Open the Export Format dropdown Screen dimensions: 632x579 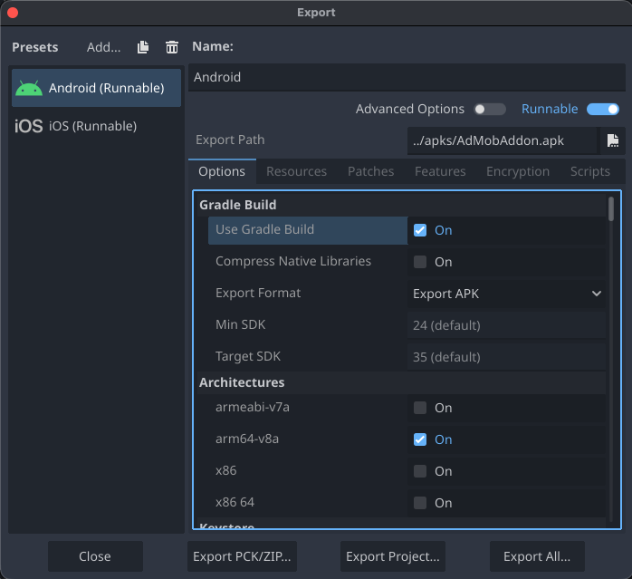coord(506,294)
